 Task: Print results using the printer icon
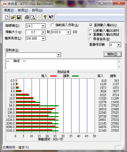click(27, 17)
